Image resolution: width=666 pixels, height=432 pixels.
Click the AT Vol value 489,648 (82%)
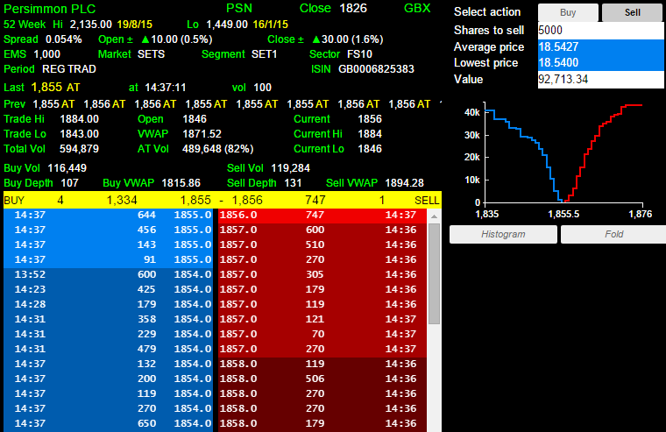pyautogui.click(x=218, y=149)
